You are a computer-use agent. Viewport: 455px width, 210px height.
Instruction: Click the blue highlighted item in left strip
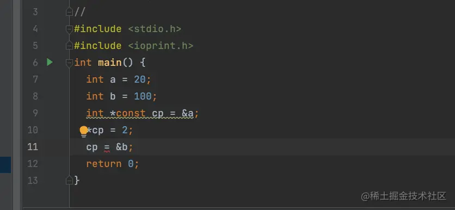[5, 165]
